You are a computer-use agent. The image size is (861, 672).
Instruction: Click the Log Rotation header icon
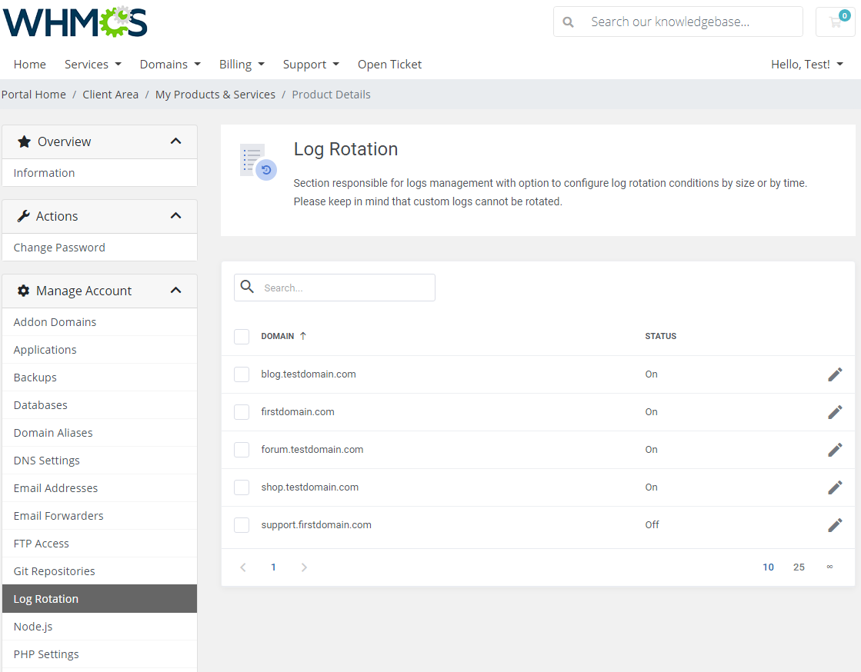(x=258, y=161)
